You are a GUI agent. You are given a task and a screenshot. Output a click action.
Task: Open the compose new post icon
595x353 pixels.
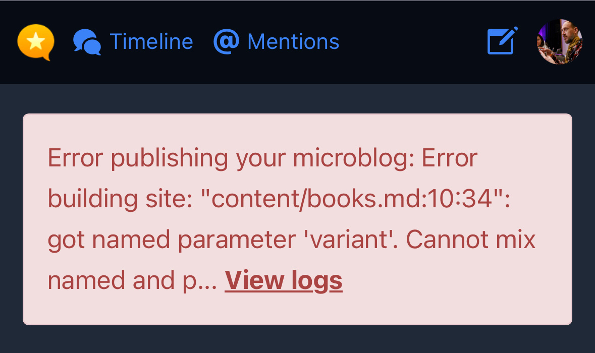[x=502, y=41]
